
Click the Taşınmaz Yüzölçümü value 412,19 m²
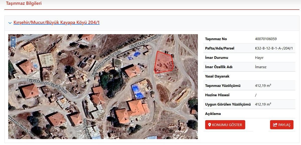tap(263, 86)
